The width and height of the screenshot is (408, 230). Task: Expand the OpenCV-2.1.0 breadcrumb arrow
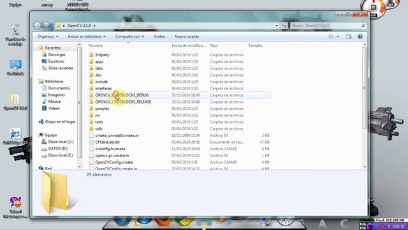tap(94, 26)
